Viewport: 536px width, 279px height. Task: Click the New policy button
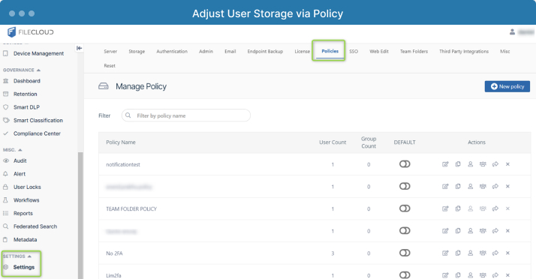[507, 86]
